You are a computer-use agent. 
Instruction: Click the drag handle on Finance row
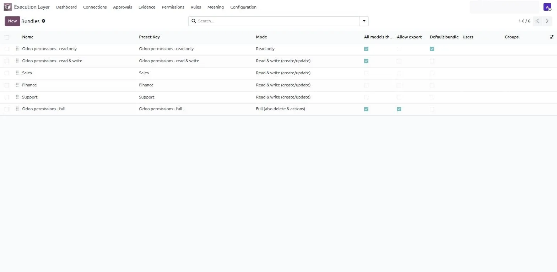pos(17,85)
